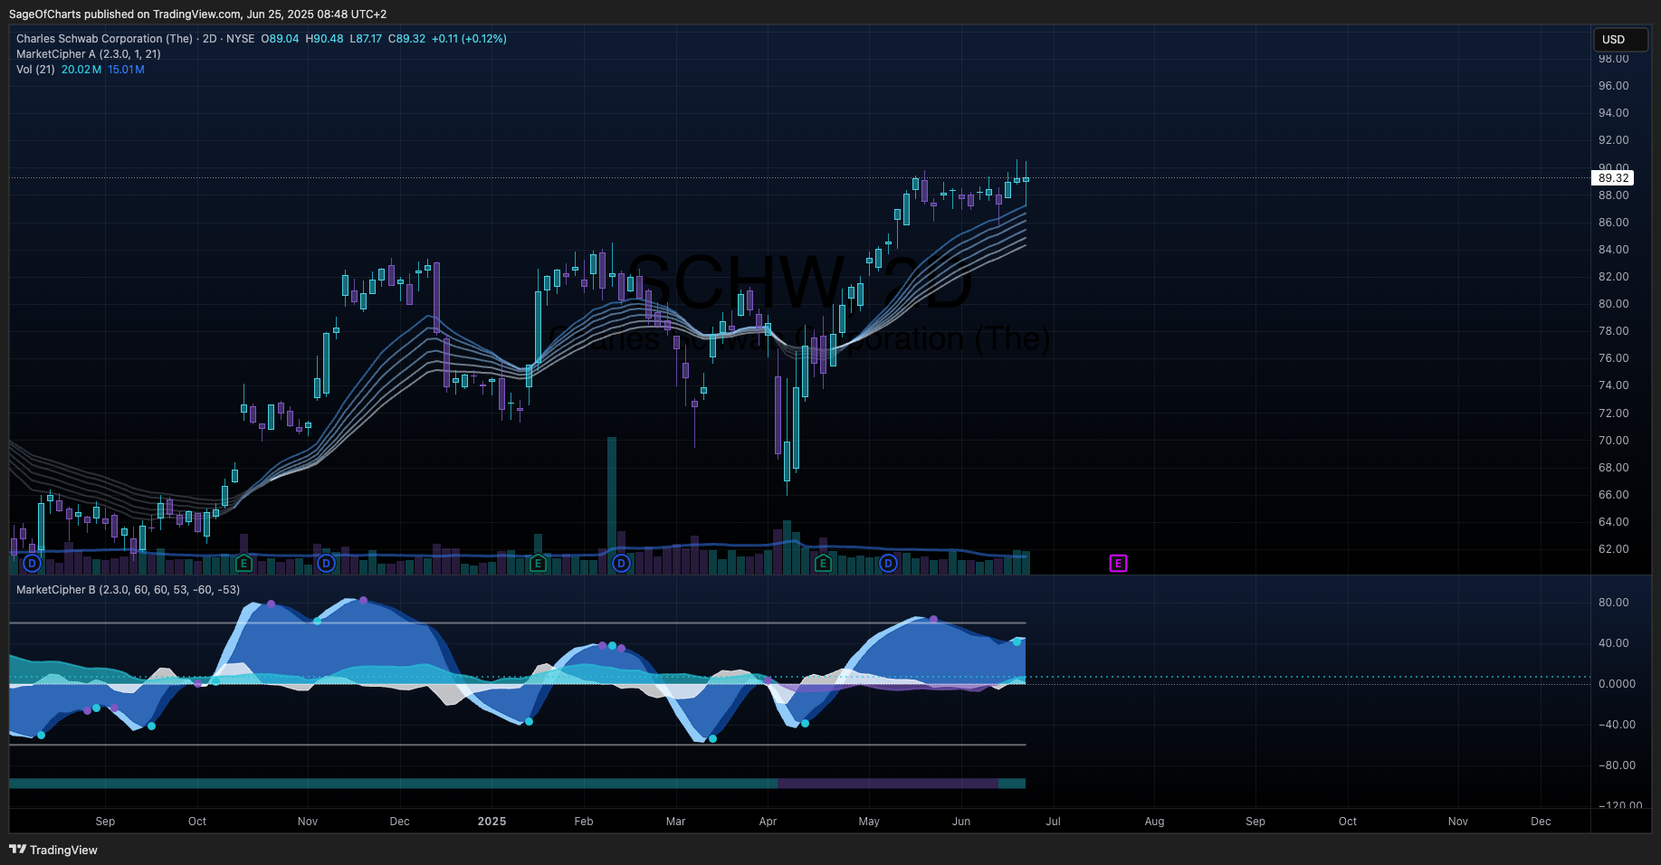Image resolution: width=1661 pixels, height=865 pixels.
Task: Open the USD currency selector
Action: pyautogui.click(x=1620, y=40)
